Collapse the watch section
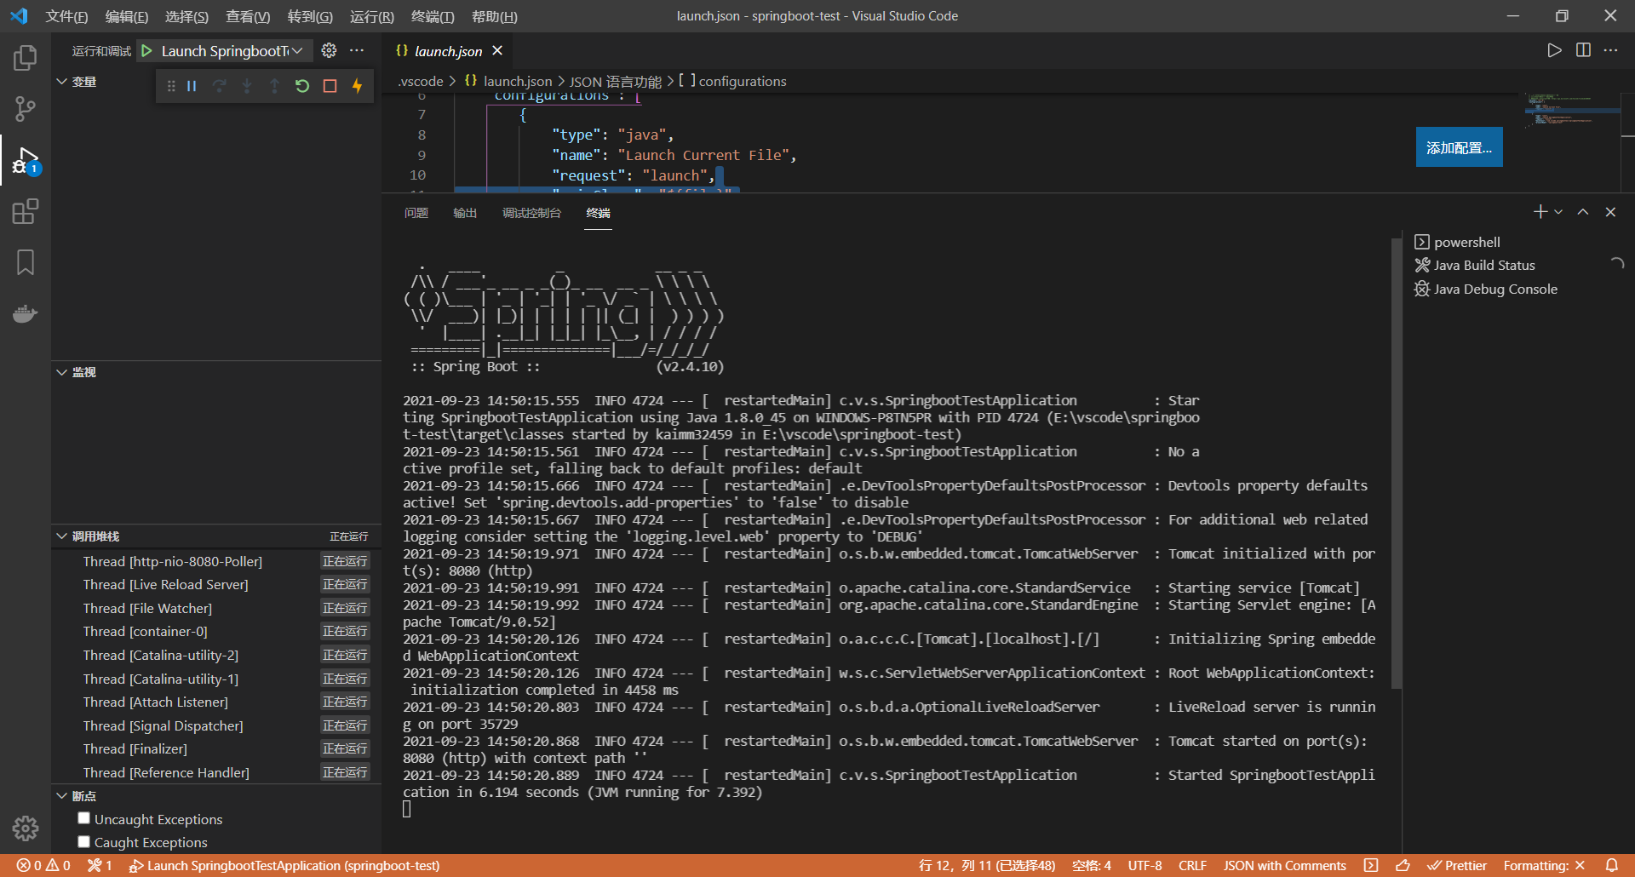The height and width of the screenshot is (877, 1635). coord(62,372)
